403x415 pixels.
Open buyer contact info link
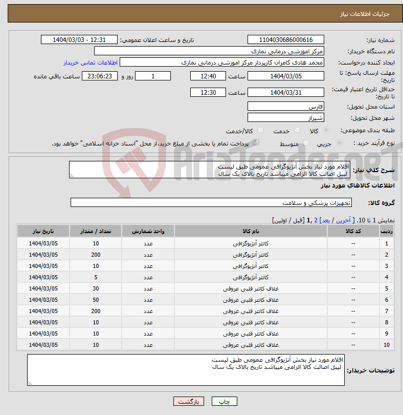pyautogui.click(x=91, y=63)
